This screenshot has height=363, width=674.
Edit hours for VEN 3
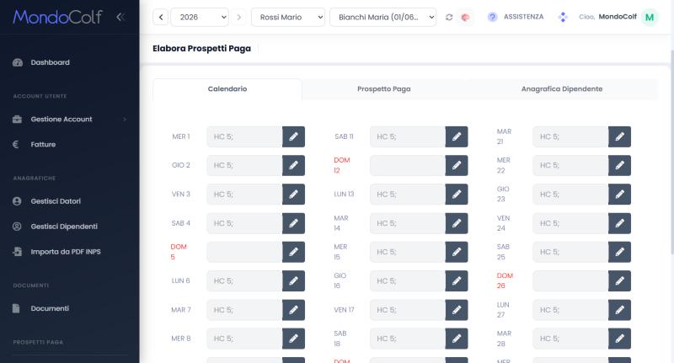pyautogui.click(x=293, y=195)
